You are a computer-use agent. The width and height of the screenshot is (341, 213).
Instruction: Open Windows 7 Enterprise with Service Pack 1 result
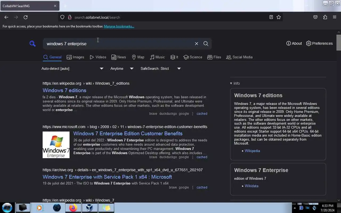tap(107, 177)
